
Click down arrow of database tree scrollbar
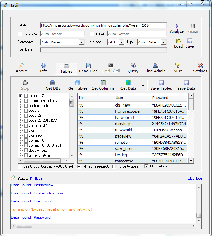(x=72, y=155)
